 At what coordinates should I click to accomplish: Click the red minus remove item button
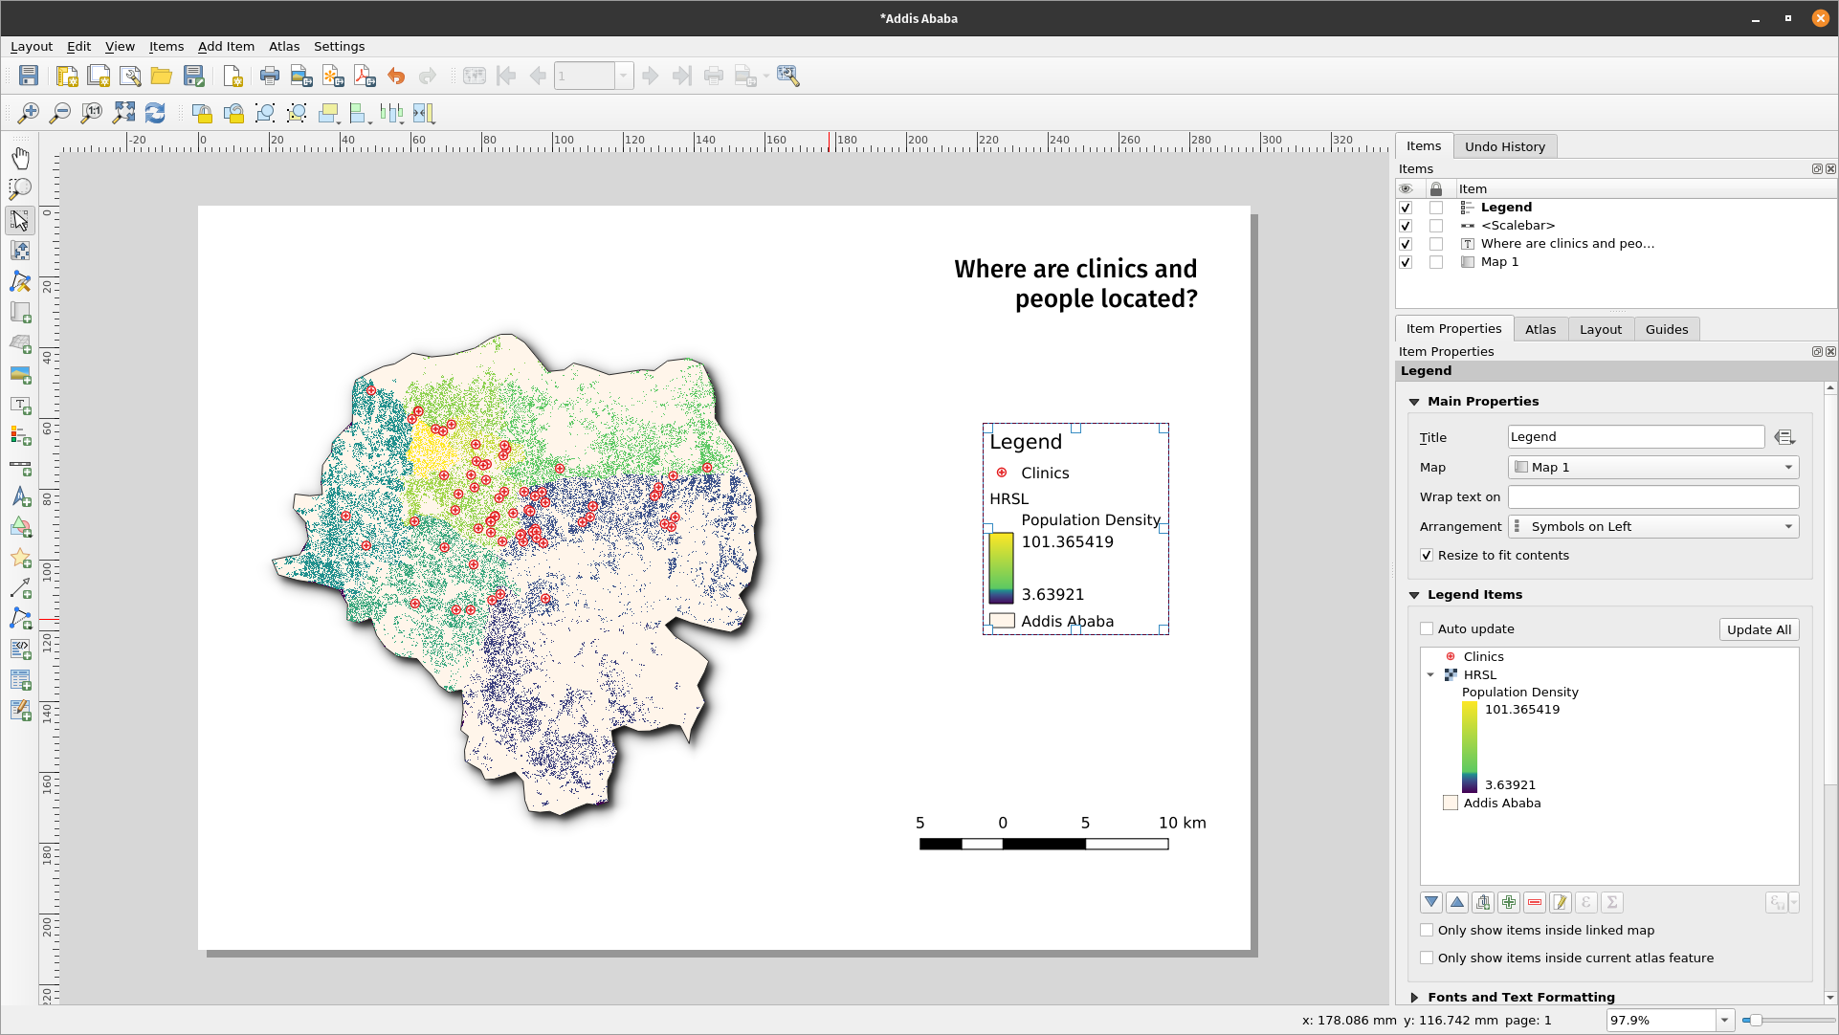point(1535,902)
